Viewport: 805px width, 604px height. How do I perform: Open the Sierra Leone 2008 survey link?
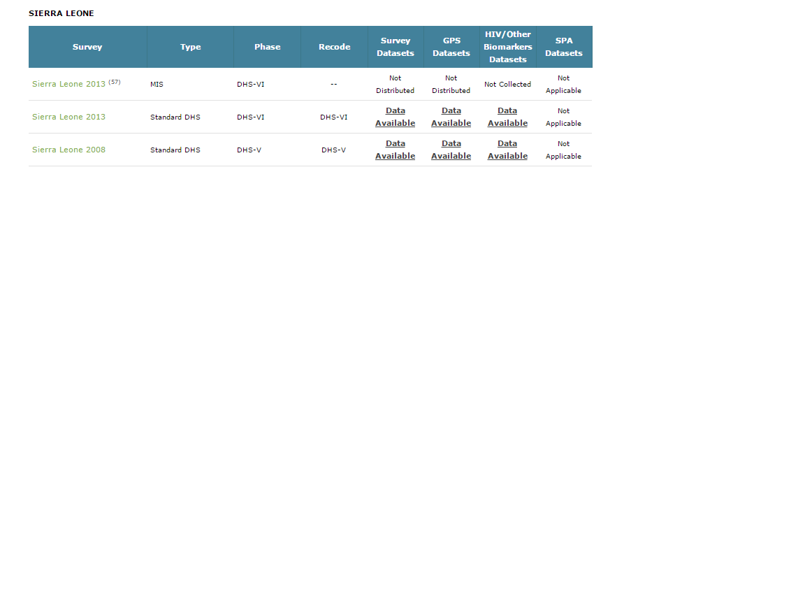point(68,150)
